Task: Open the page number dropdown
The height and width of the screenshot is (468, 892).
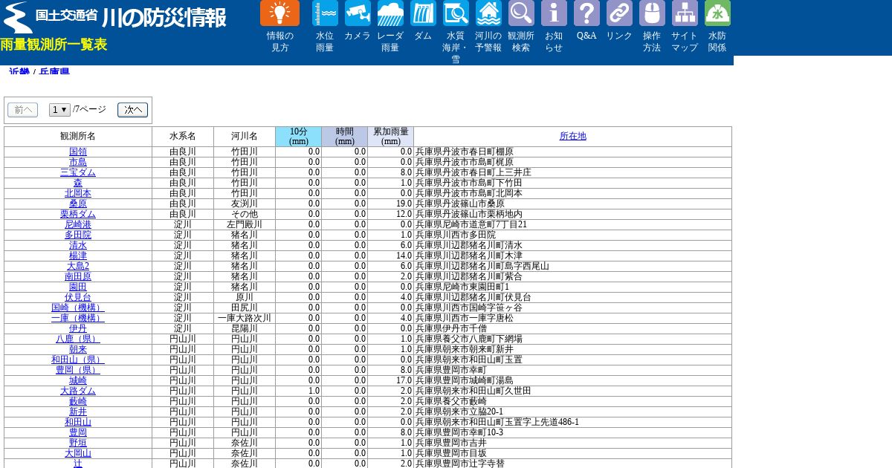Action: coord(59,110)
